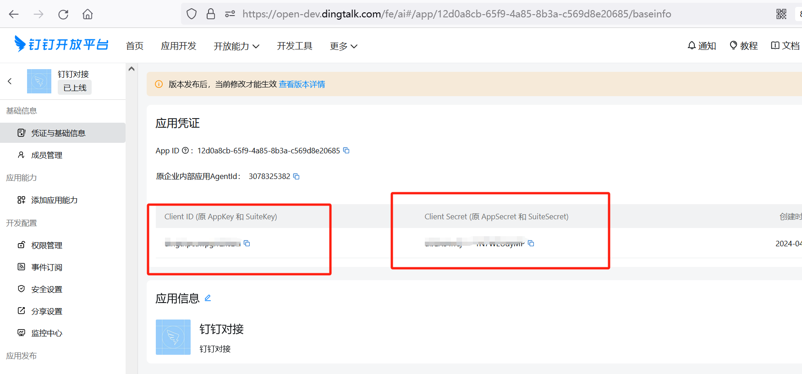802x374 pixels.
Task: Click the shield tracking protection icon
Action: click(192, 14)
